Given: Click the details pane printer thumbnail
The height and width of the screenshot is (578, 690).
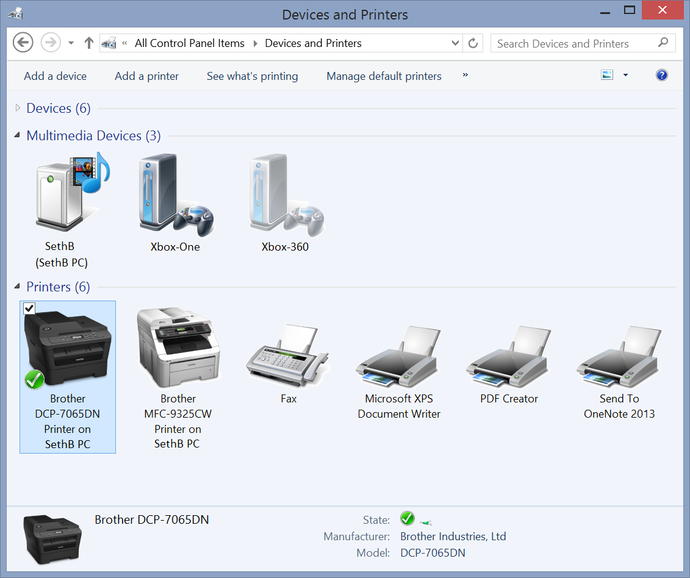Looking at the screenshot, I should tap(52, 540).
